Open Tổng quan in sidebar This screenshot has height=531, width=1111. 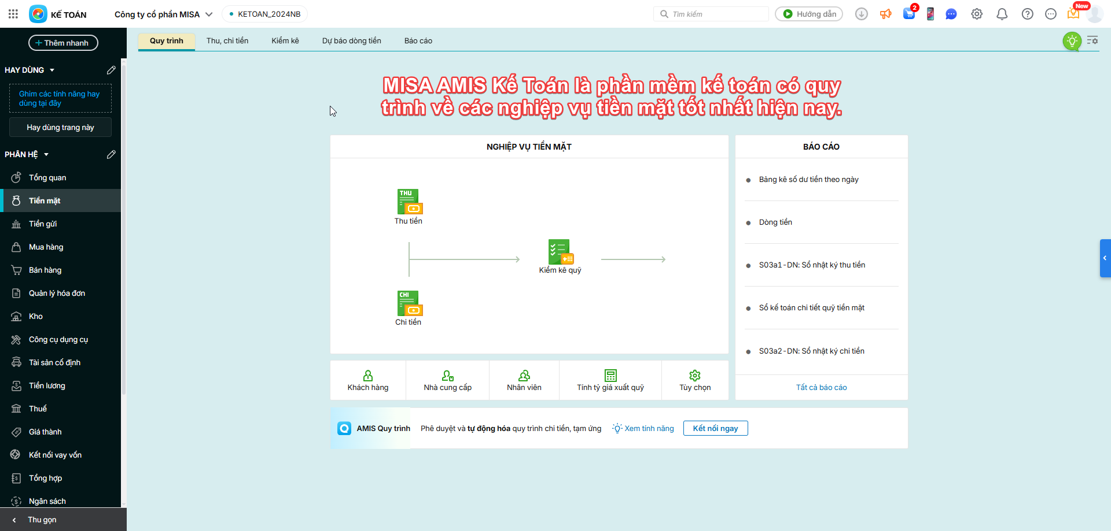[60, 177]
